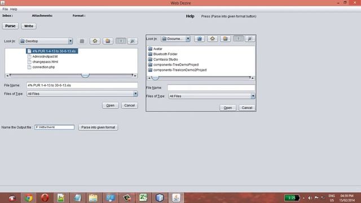Click file icon next to connection.php

point(29,67)
